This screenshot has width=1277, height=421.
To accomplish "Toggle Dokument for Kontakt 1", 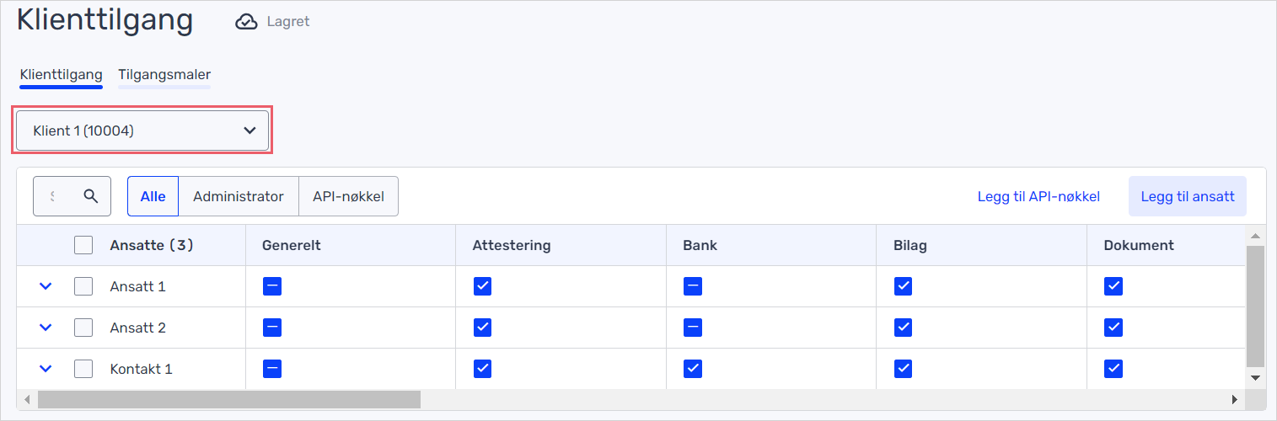I will (x=1113, y=369).
